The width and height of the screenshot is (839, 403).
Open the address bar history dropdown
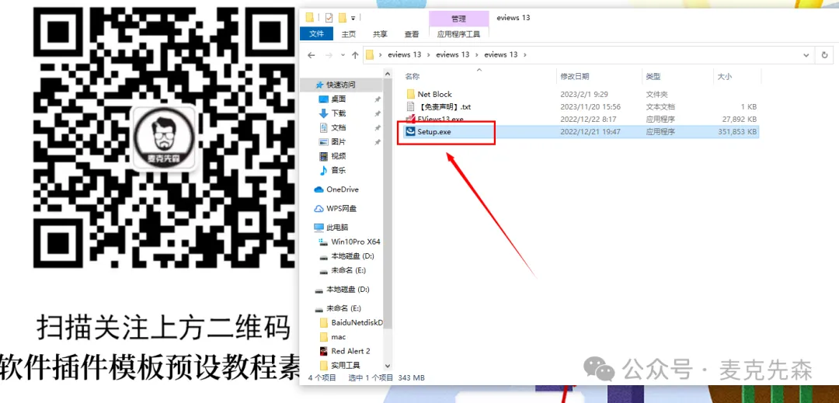click(806, 55)
